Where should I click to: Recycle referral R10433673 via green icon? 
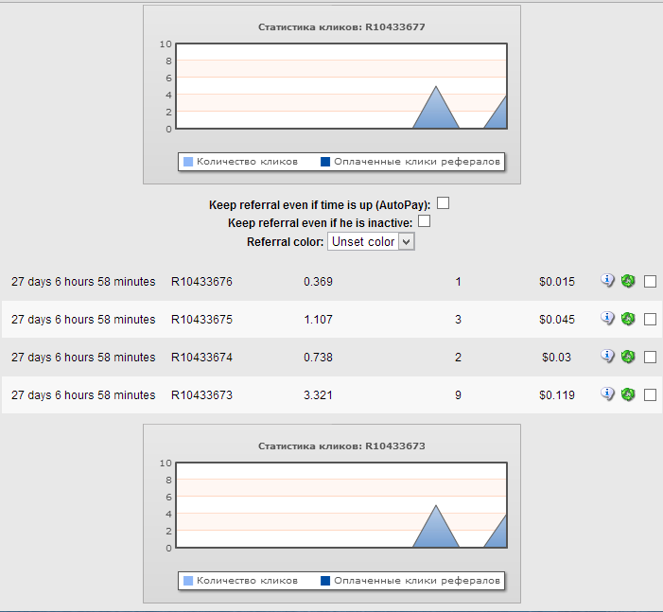pos(628,394)
